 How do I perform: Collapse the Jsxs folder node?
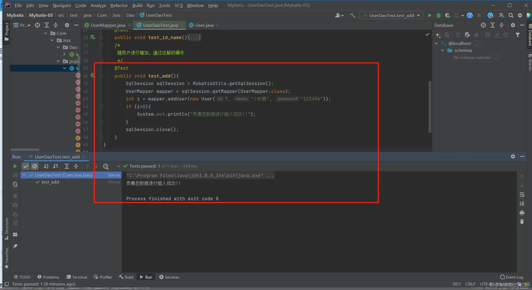[x=52, y=40]
